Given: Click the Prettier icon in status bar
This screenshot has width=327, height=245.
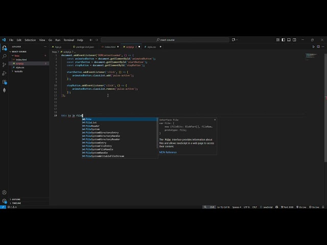Looking at the screenshot, I should pyautogui.click(x=277, y=207).
